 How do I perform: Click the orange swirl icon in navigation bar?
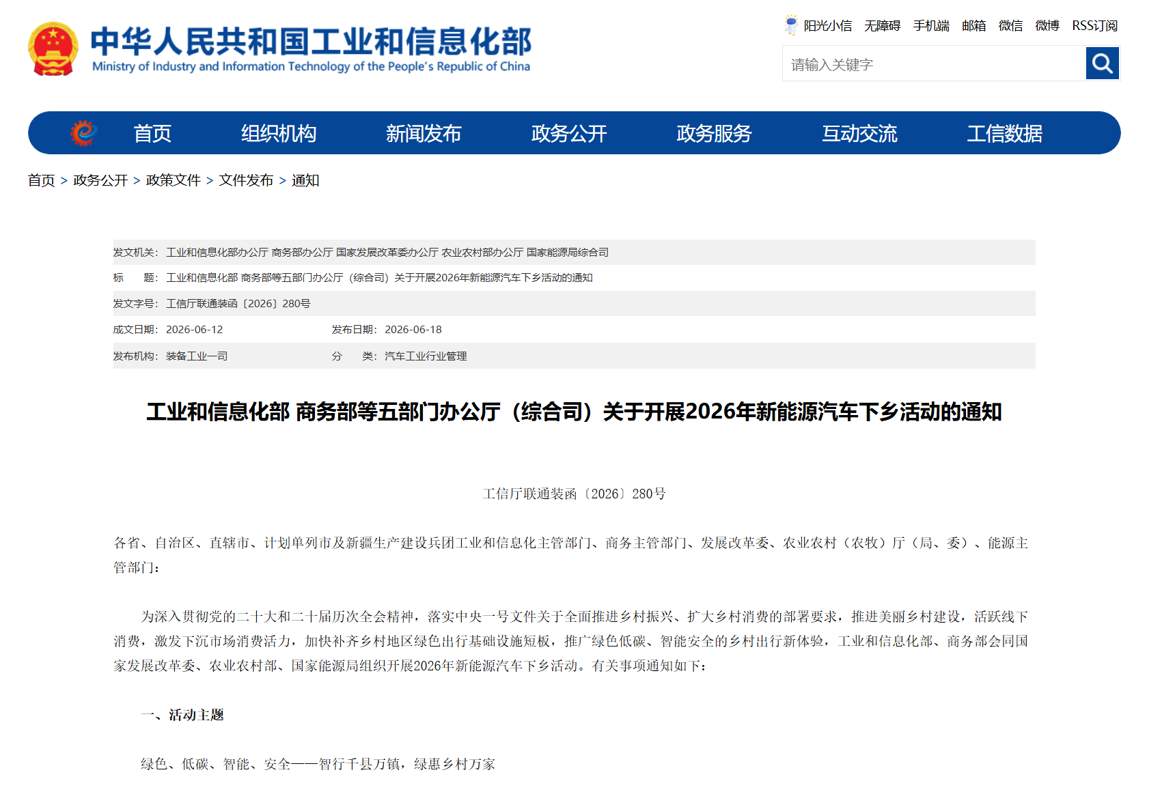[x=83, y=132]
